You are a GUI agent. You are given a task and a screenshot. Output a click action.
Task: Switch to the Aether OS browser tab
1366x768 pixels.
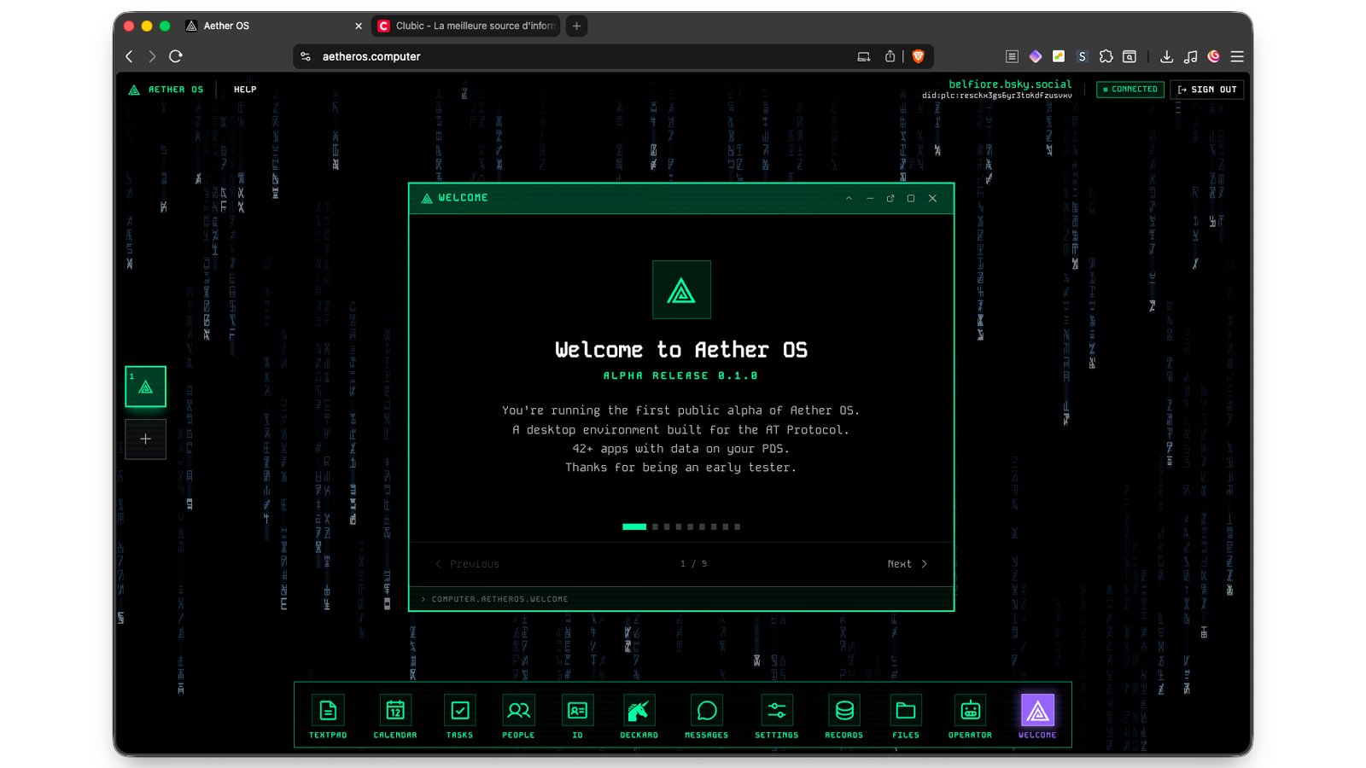pyautogui.click(x=273, y=26)
